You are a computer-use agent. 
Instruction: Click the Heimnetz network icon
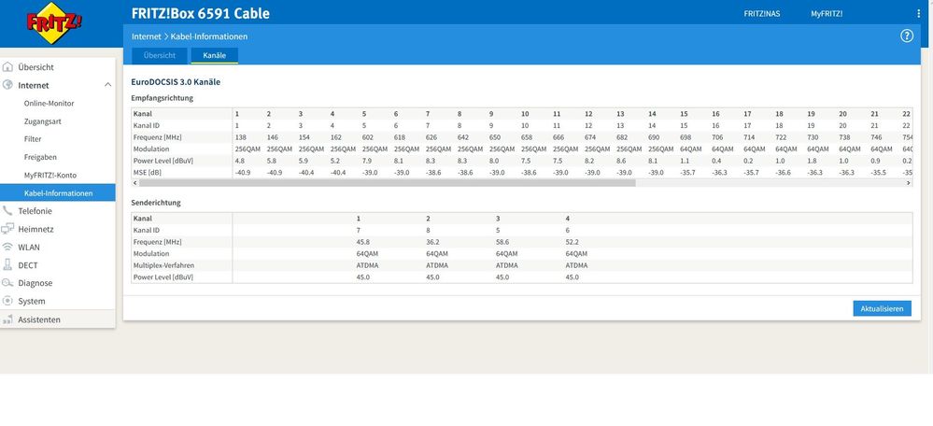tap(7, 229)
